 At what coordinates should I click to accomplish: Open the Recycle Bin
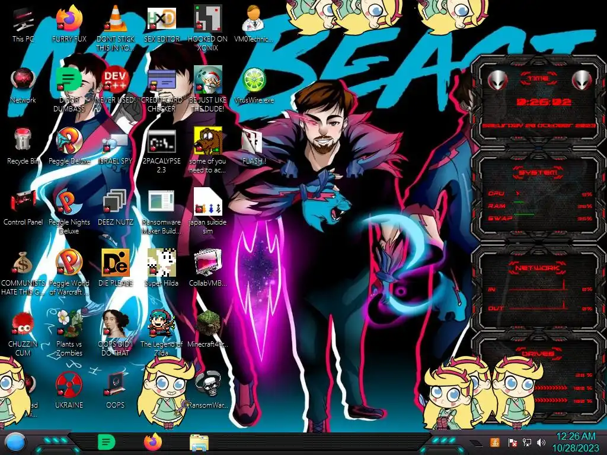pos(23,146)
